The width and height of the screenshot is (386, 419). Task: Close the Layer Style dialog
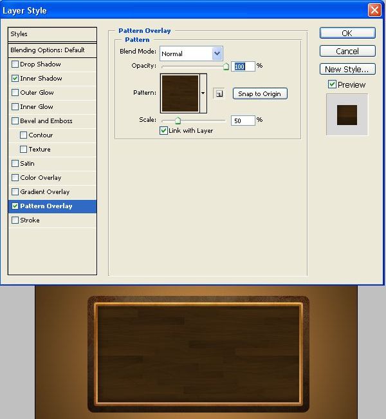[x=374, y=10]
